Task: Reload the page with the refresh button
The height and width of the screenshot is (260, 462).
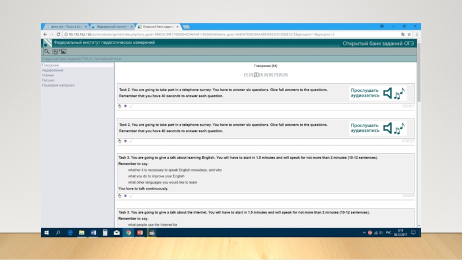Action: click(x=58, y=34)
